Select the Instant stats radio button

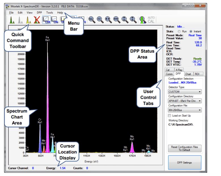[191, 32]
